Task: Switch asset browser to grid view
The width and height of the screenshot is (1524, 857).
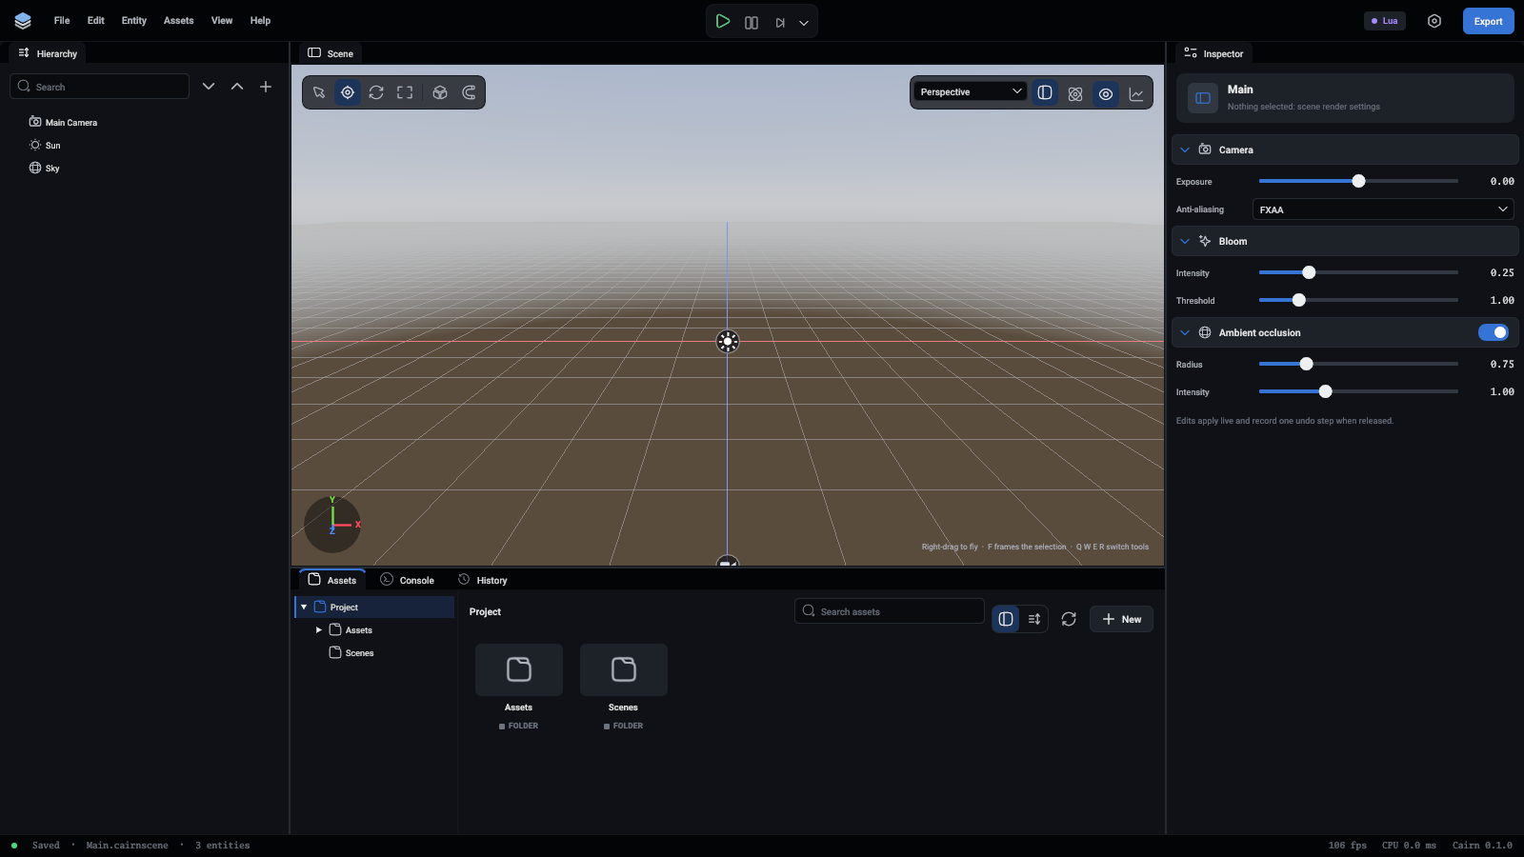Action: coord(1006,619)
